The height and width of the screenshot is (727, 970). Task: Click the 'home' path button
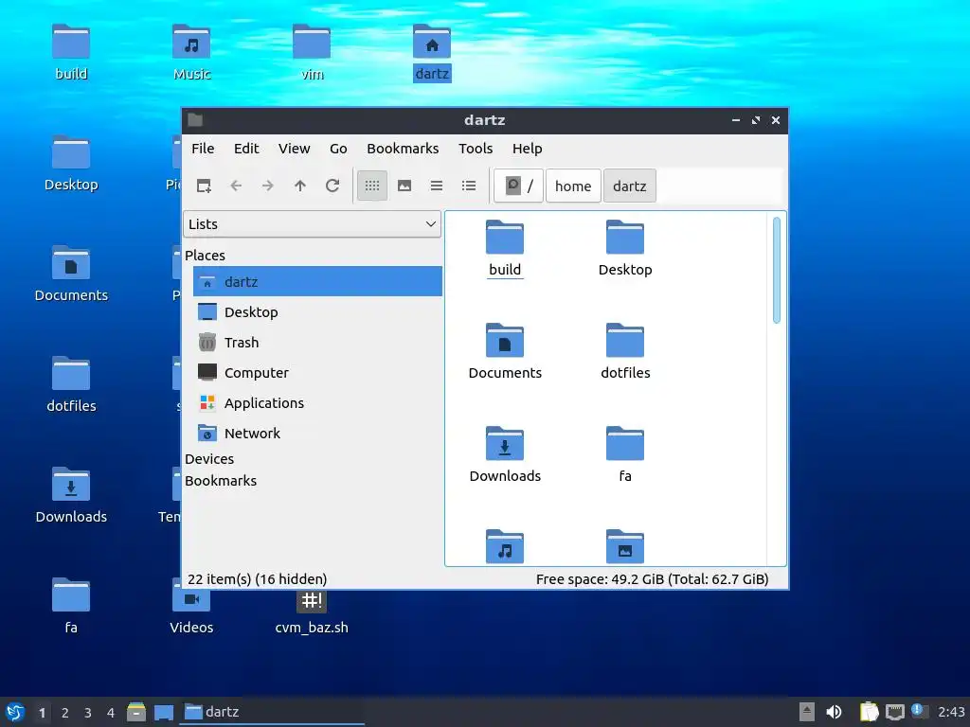pos(573,186)
